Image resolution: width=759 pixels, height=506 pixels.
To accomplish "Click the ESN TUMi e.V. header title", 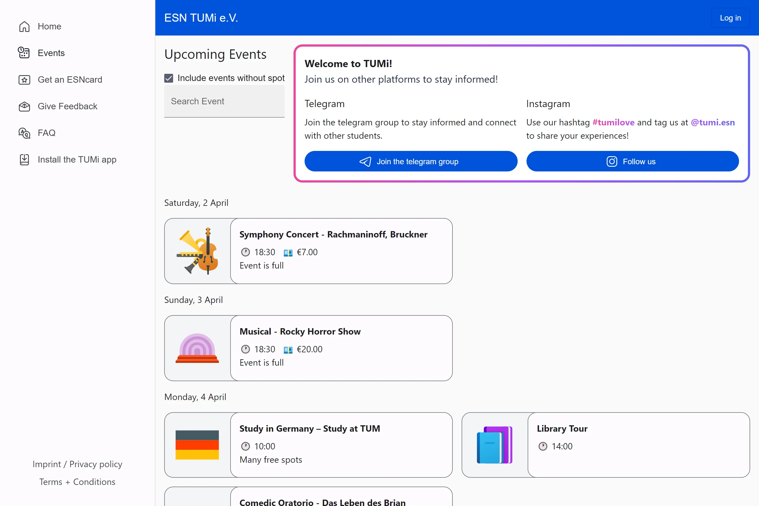I will pyautogui.click(x=201, y=18).
